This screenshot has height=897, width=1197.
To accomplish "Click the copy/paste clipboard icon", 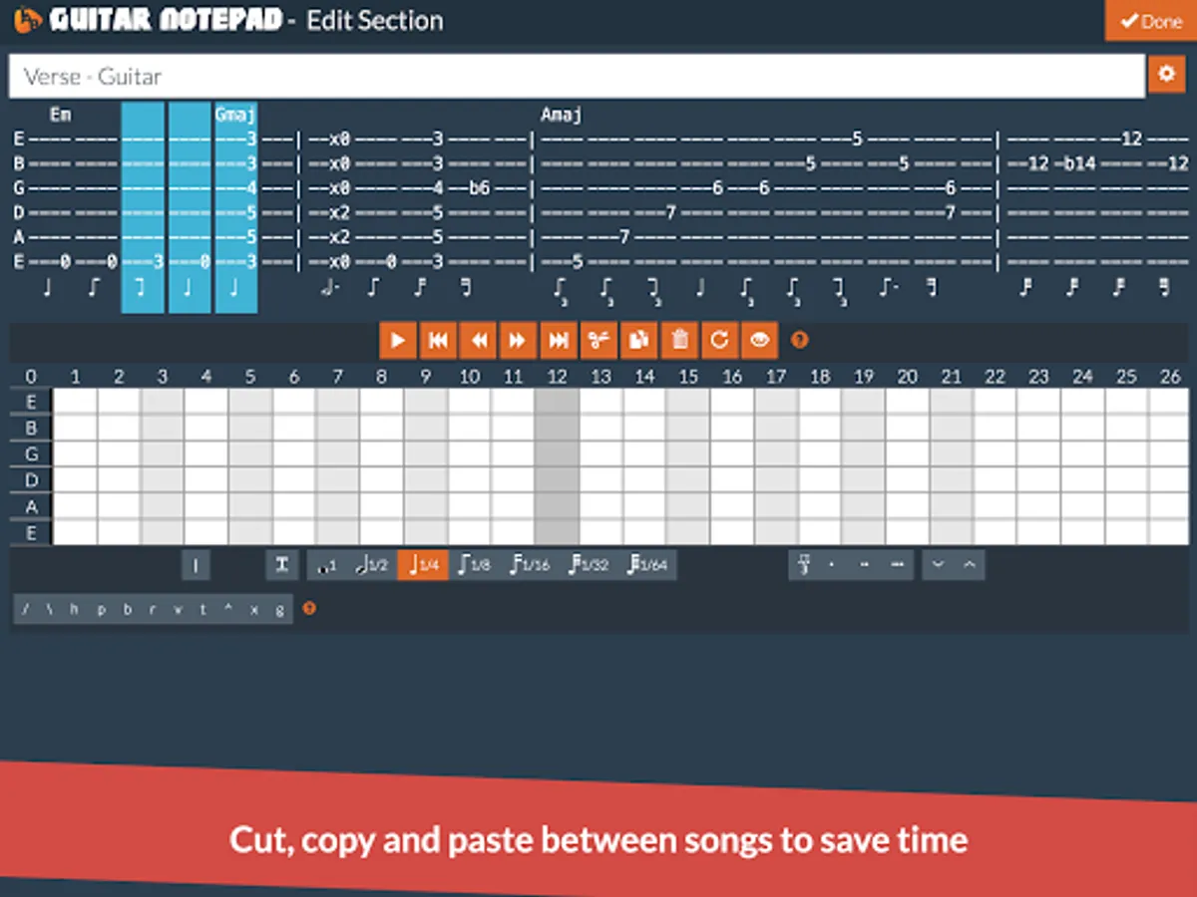I will (x=638, y=340).
